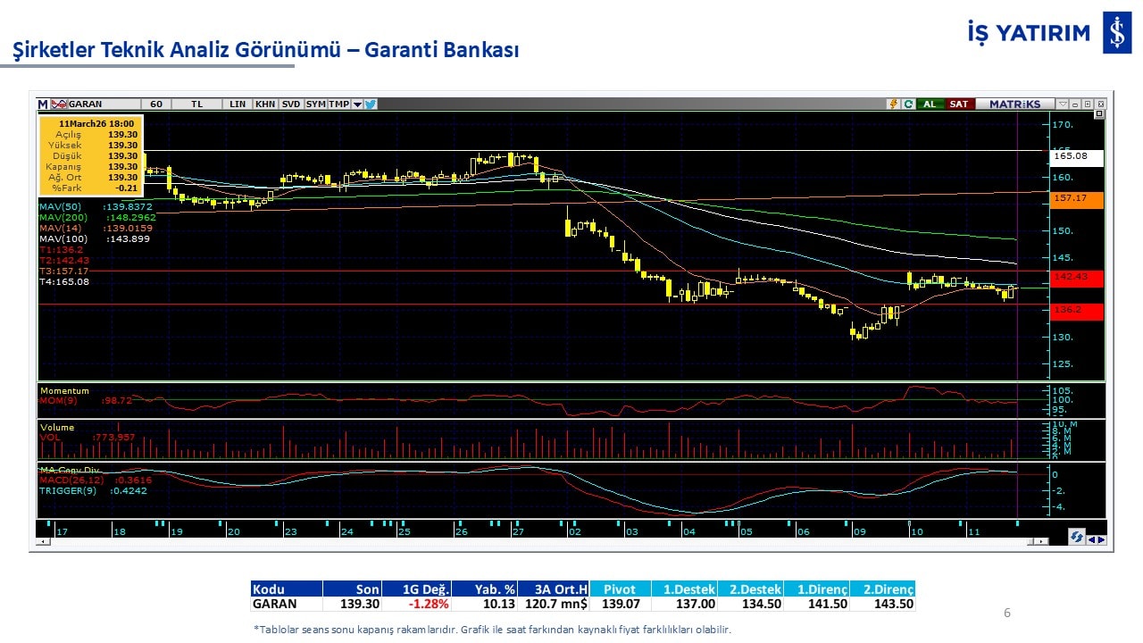Image resolution: width=1143 pixels, height=643 pixels.
Task: Click the lightning bolt quick-order icon
Action: [892, 104]
